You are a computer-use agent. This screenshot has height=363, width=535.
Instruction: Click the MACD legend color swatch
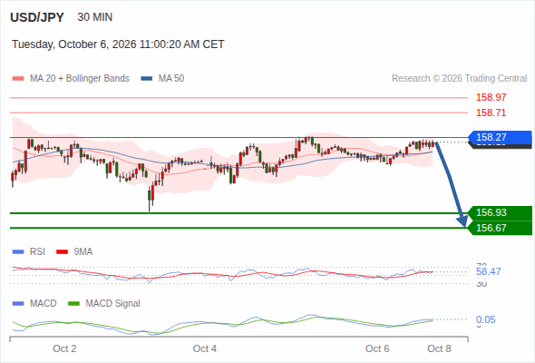tap(18, 304)
